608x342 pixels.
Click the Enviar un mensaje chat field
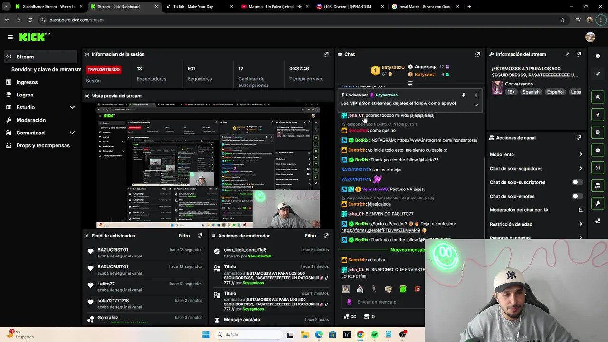[383, 302]
